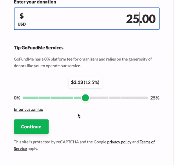The width and height of the screenshot is (174, 165).
Task: Open the Enter custom tip link
Action: pos(28,110)
